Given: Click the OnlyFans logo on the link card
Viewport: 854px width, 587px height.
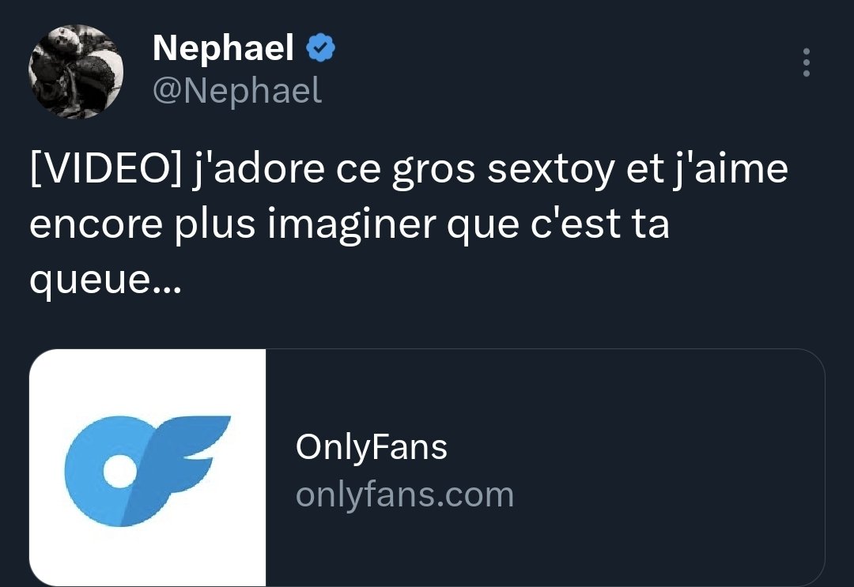Looking at the screenshot, I should pos(147,466).
